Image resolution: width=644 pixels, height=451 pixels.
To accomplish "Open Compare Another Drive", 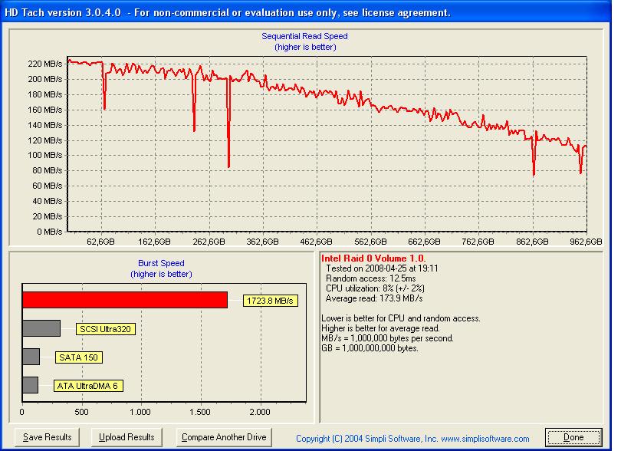I will (x=224, y=437).
